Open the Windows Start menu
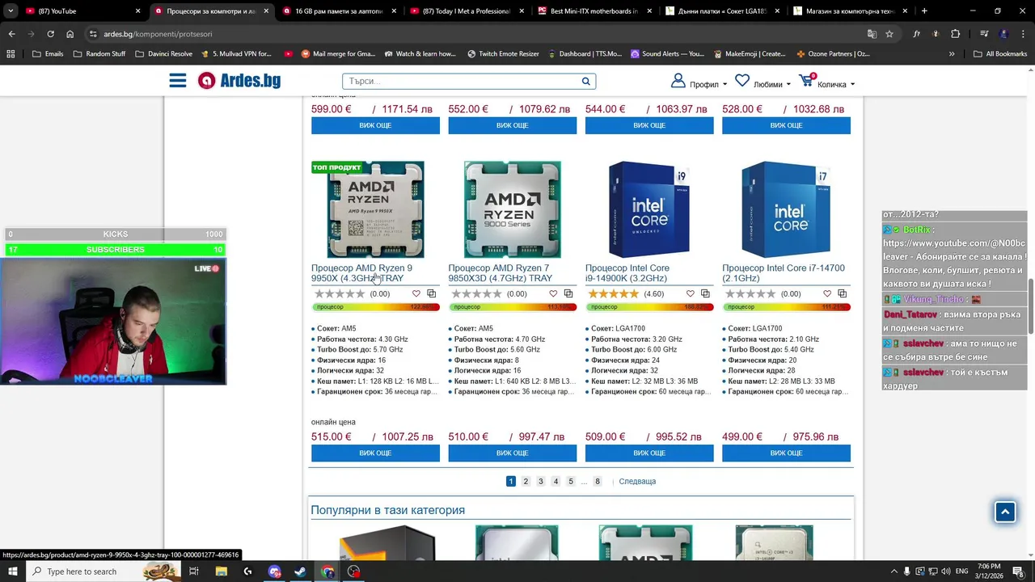The width and height of the screenshot is (1035, 582). 13,571
